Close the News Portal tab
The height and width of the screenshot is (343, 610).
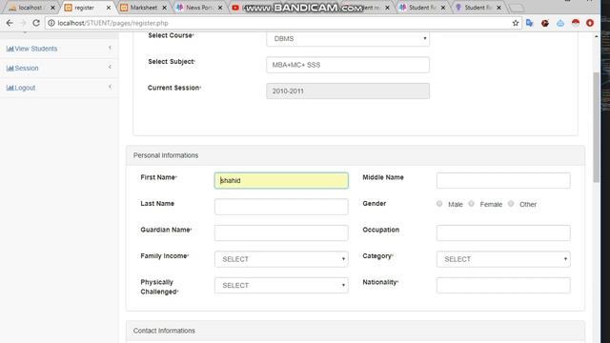tap(220, 8)
